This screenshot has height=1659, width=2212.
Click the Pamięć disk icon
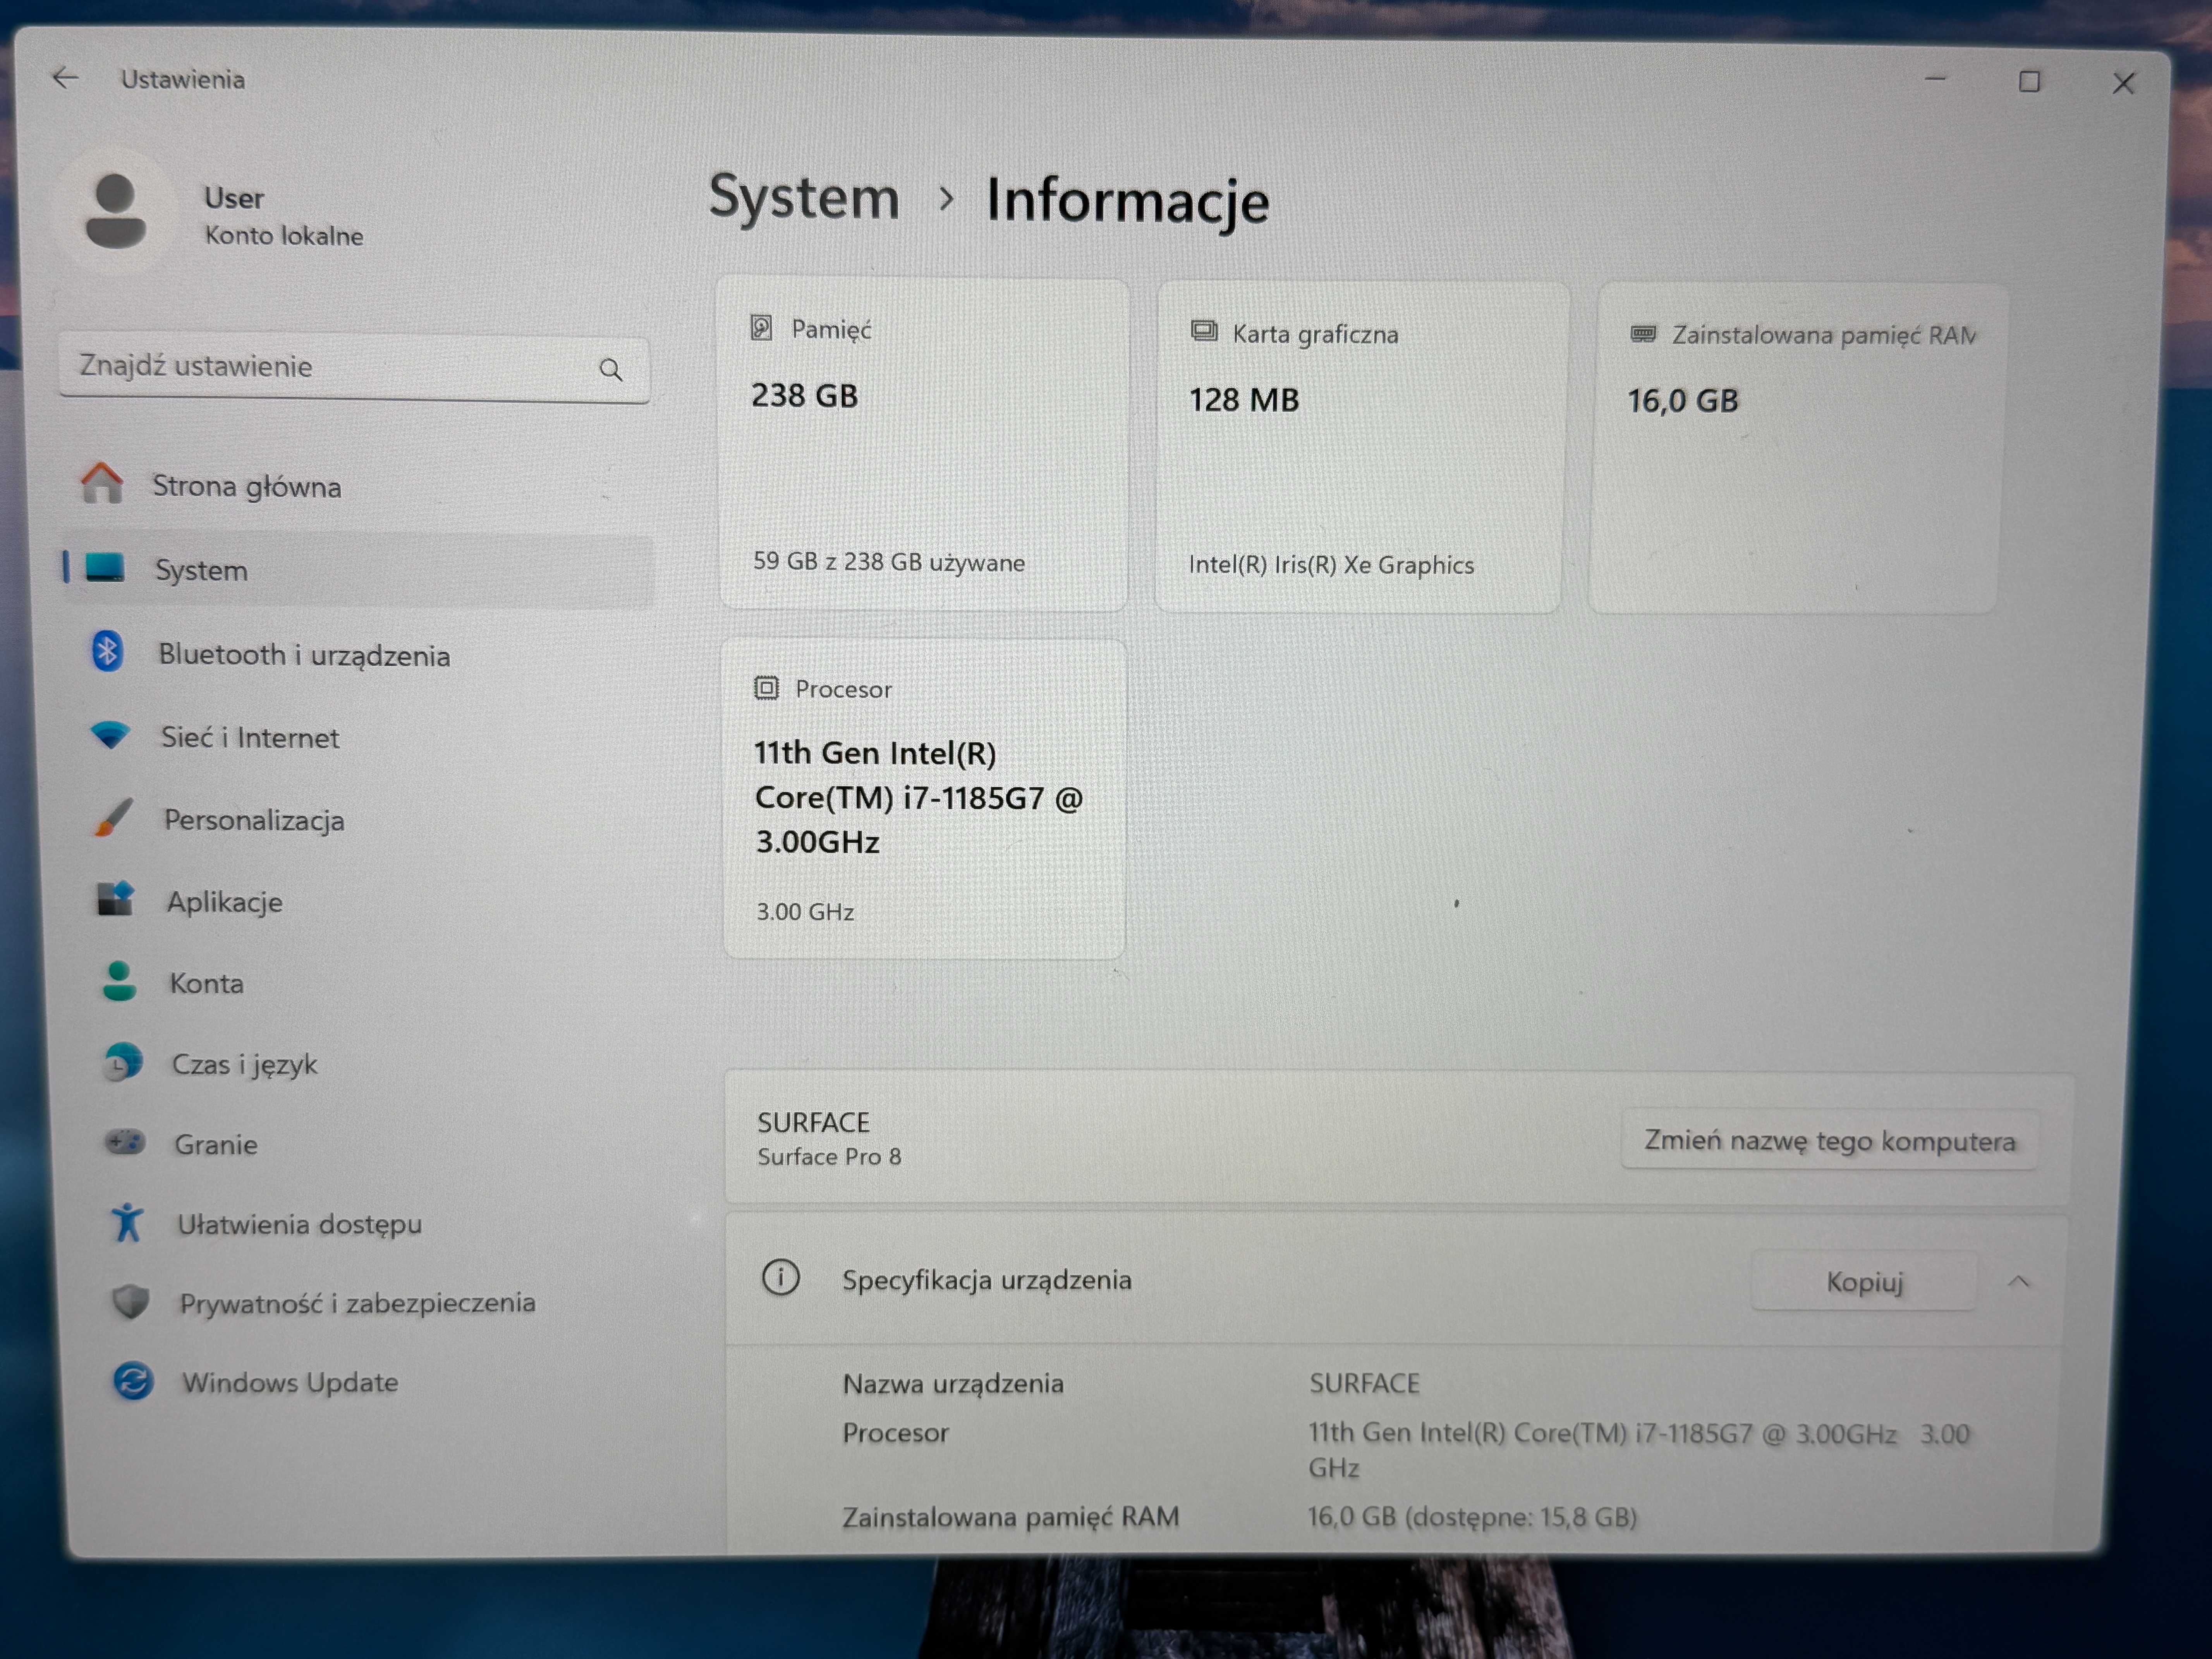click(761, 328)
